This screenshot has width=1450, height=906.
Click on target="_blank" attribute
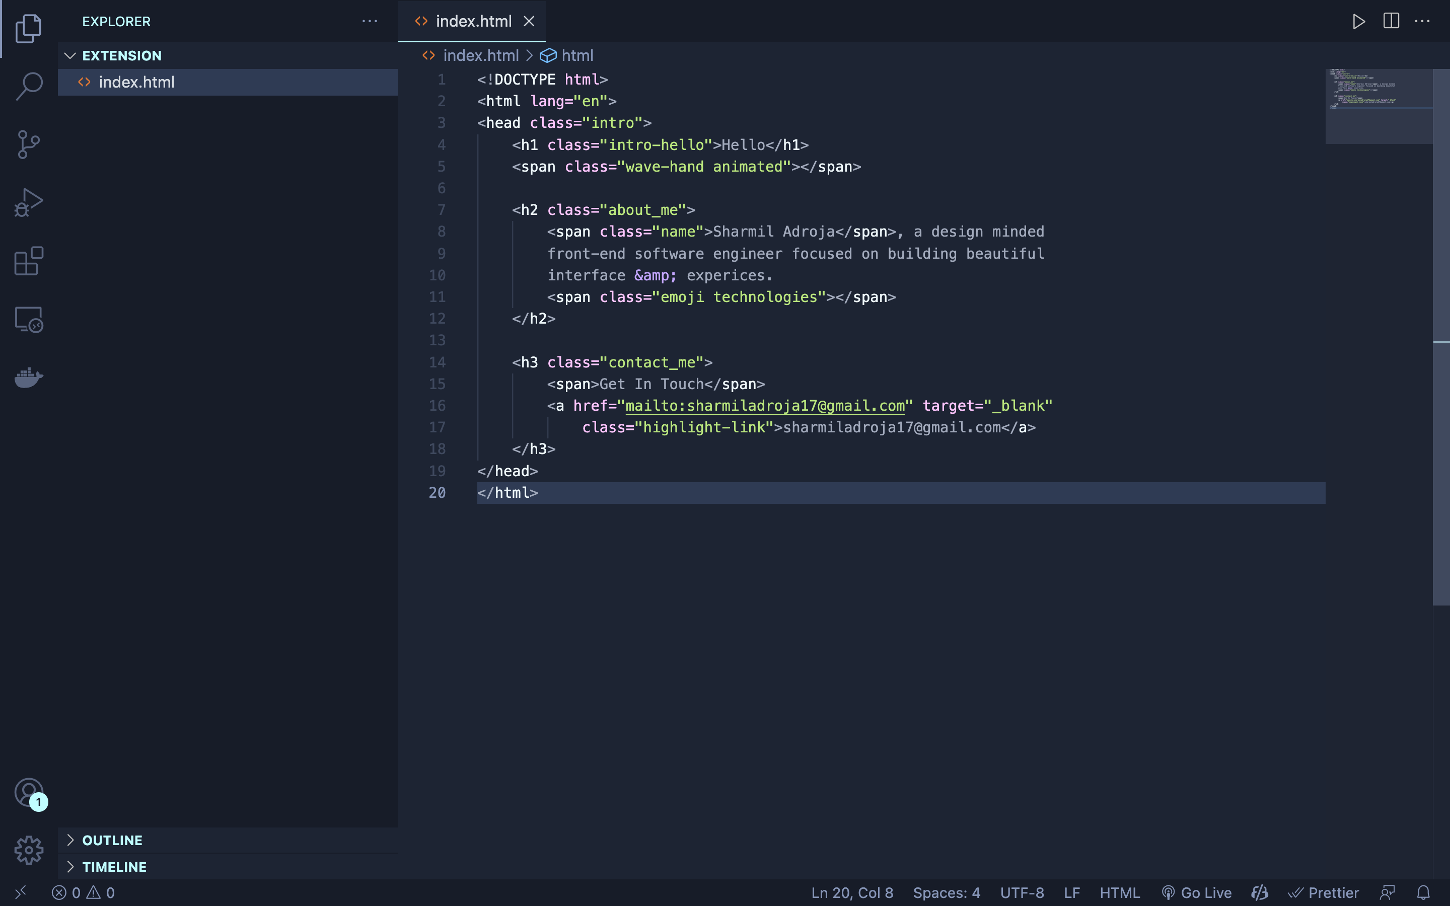click(x=987, y=406)
